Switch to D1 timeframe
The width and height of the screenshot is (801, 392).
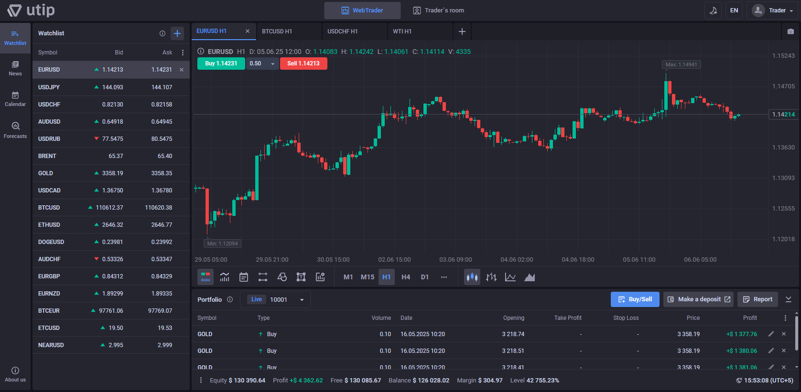pos(425,277)
